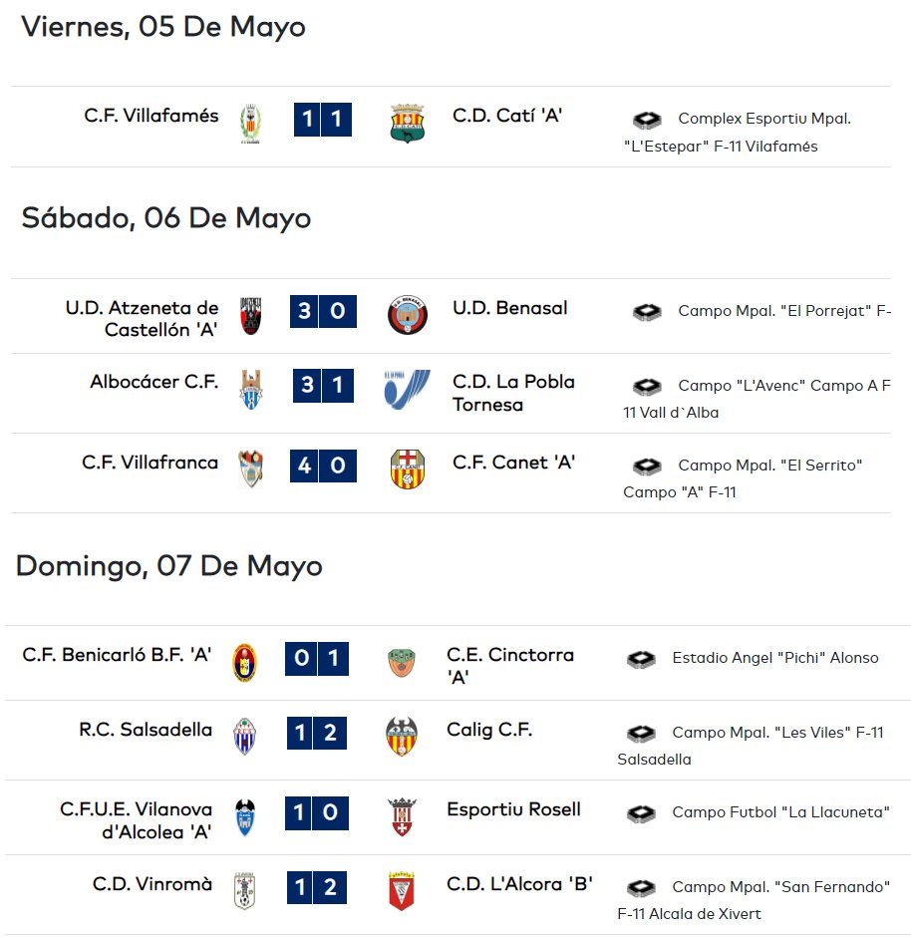Open the Villafranca 4-0 Canet result

(323, 466)
